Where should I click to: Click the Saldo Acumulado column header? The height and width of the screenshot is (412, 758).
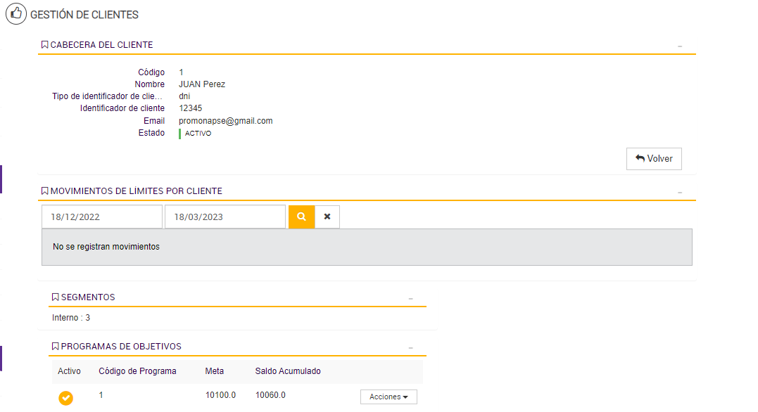tap(288, 371)
